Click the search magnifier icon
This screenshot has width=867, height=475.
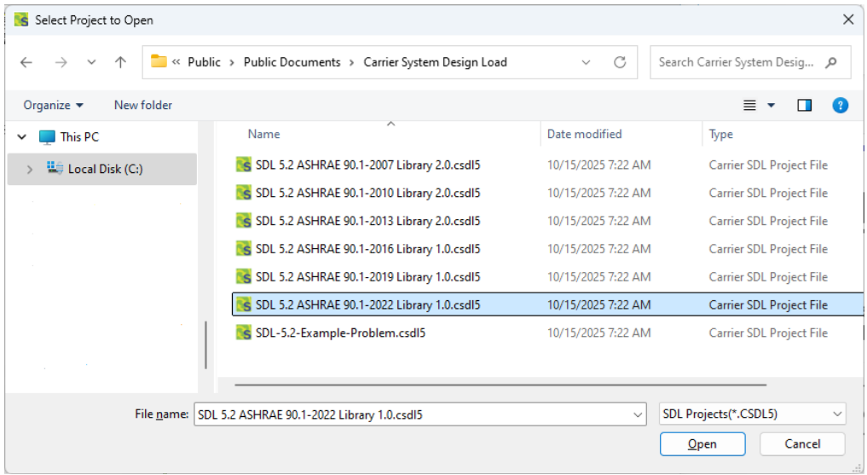coord(830,62)
